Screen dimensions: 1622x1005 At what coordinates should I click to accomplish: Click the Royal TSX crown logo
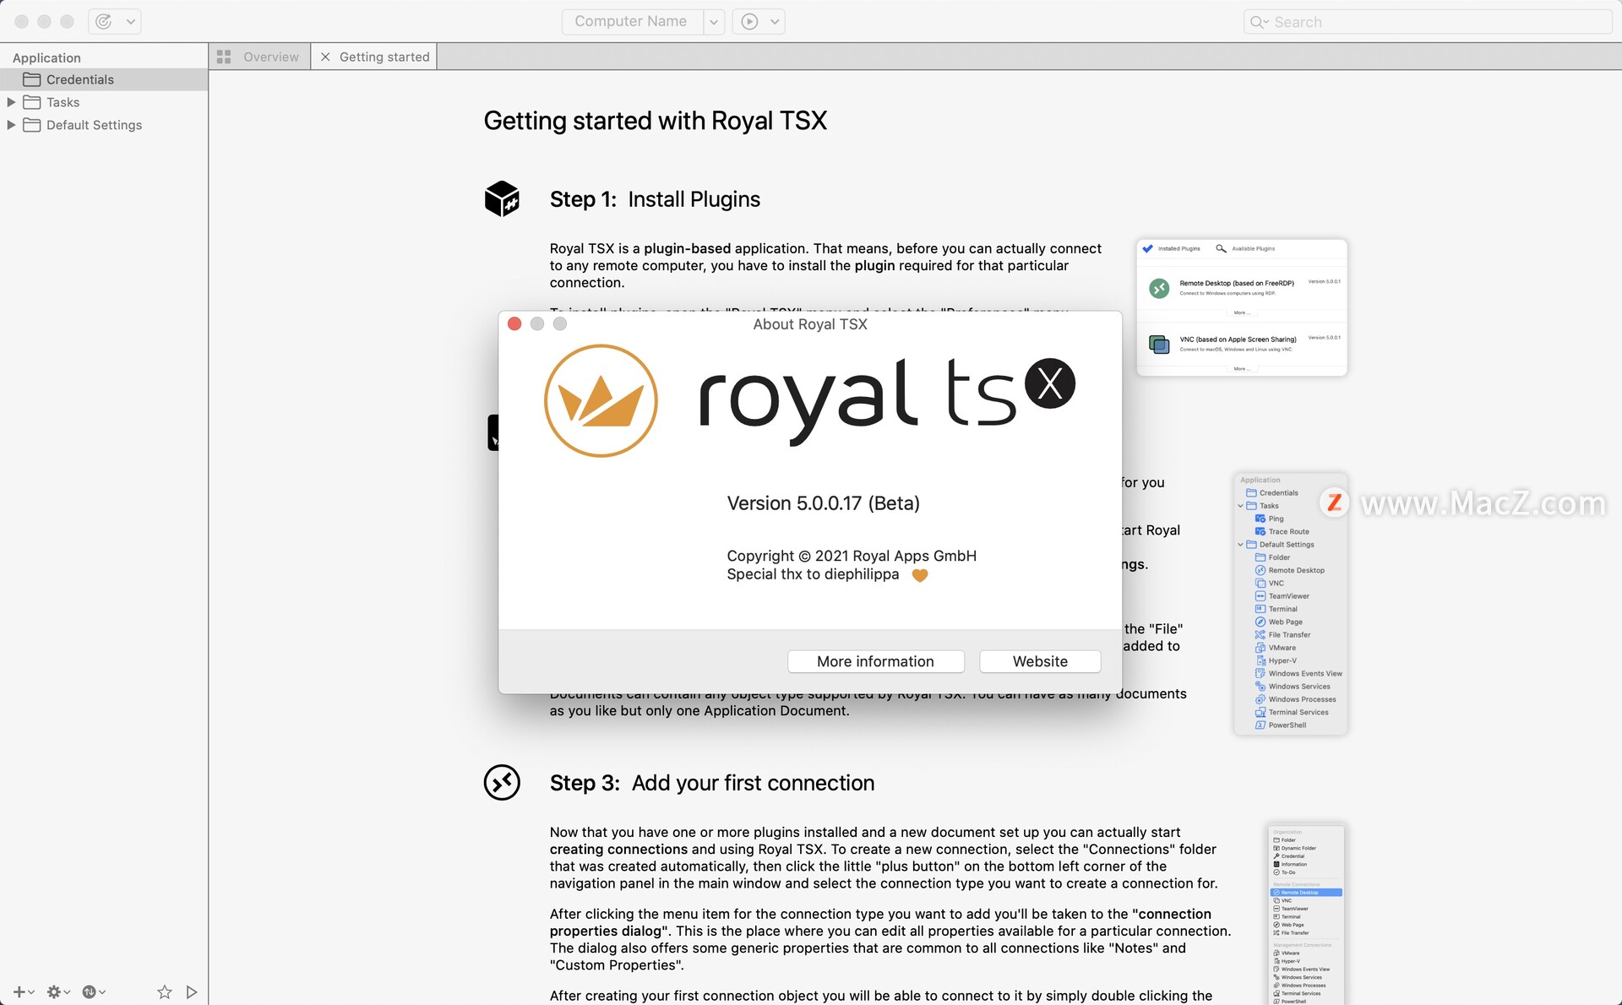pyautogui.click(x=601, y=400)
